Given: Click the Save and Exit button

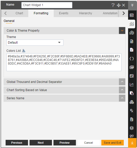Looking at the screenshot, I should tap(113, 143).
